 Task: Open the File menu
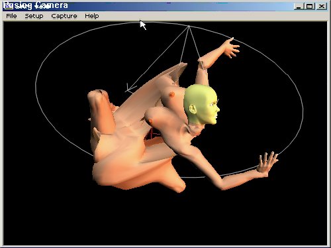click(11, 16)
